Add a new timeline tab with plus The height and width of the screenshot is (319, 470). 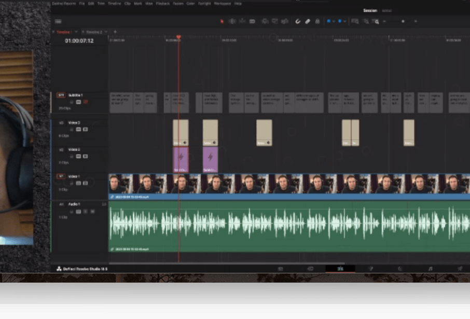click(x=115, y=32)
